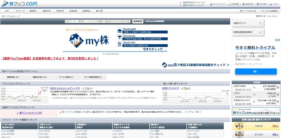Screen dimensions: 281x138
Task: Open the 4592 サンバイオ link
Action: coord(170,88)
